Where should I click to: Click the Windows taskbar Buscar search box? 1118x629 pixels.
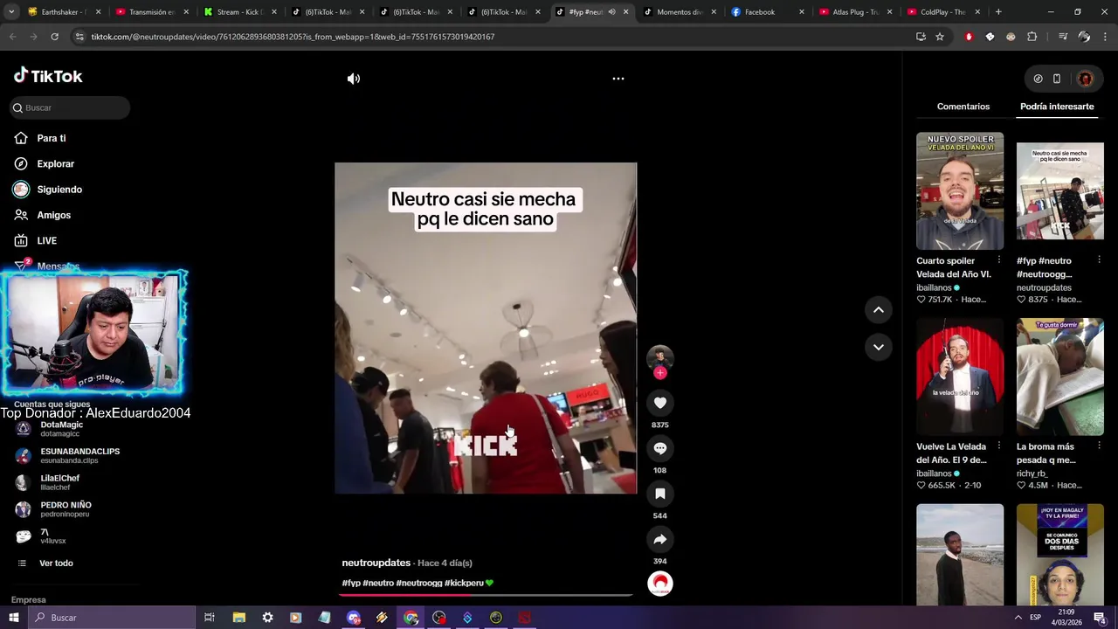111,618
